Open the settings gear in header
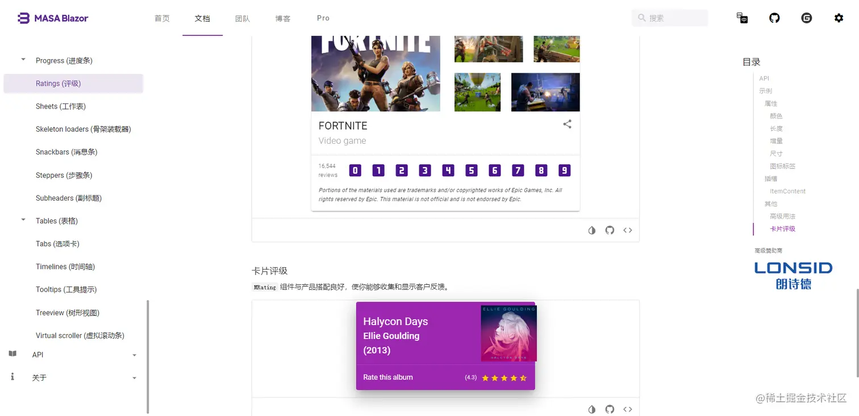859x416 pixels. coord(839,18)
